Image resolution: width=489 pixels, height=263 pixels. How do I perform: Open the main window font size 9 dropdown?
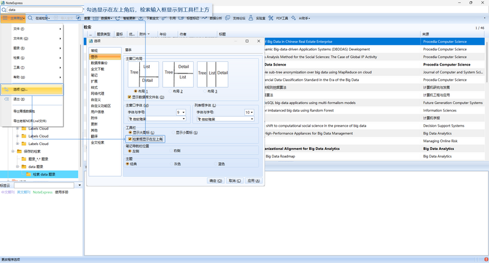coord(181,113)
